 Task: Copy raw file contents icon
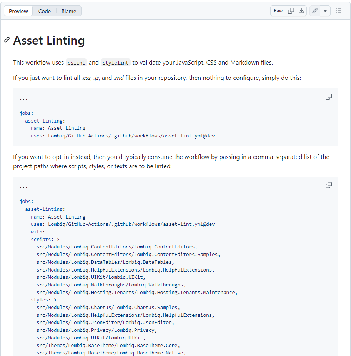[x=291, y=11]
